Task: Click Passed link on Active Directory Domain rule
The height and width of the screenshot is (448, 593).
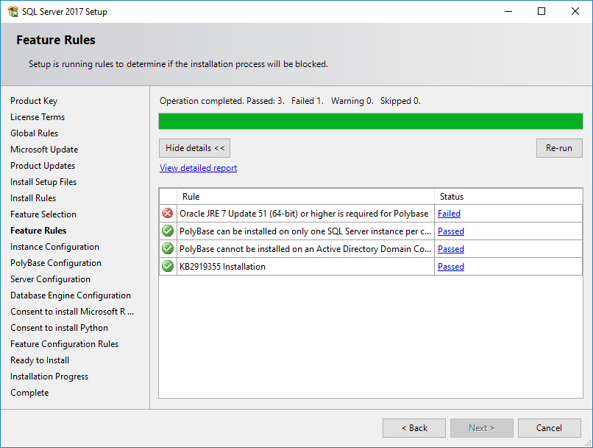Action: [450, 248]
